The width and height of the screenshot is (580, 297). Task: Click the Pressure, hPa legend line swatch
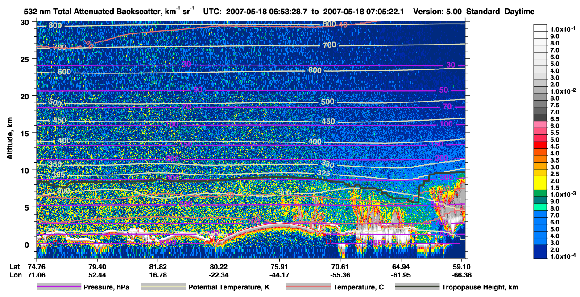click(58, 287)
